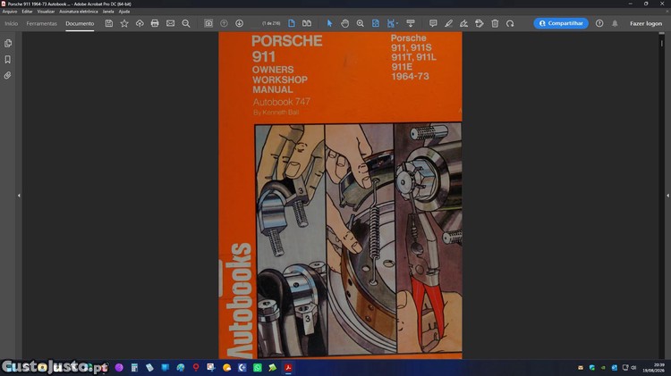Click the read mode toolbar icon
The height and width of the screenshot is (376, 671).
click(x=411, y=23)
